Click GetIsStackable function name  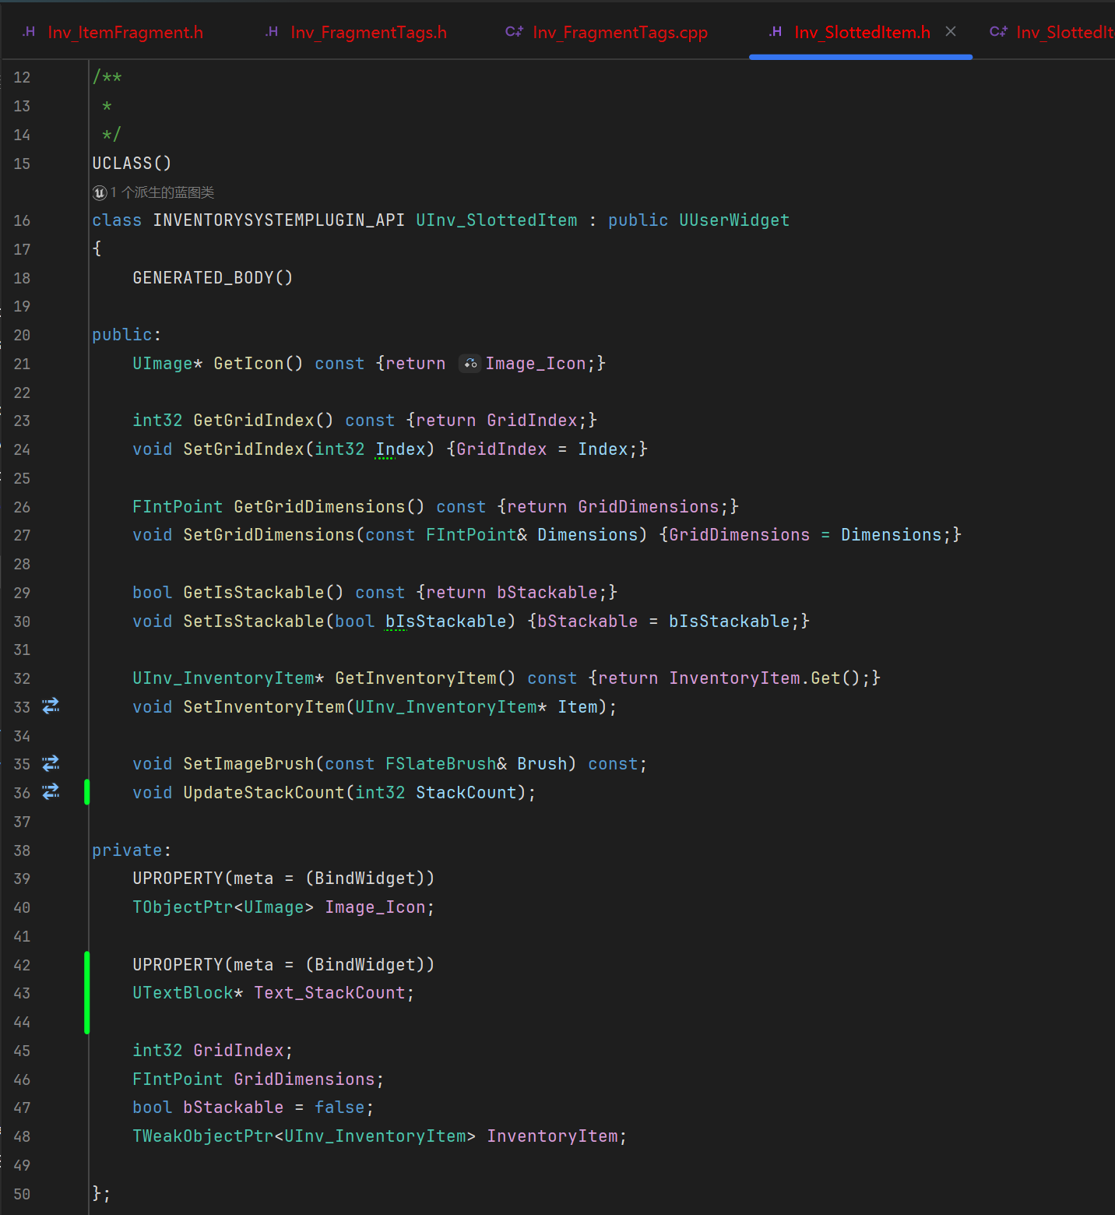point(254,593)
